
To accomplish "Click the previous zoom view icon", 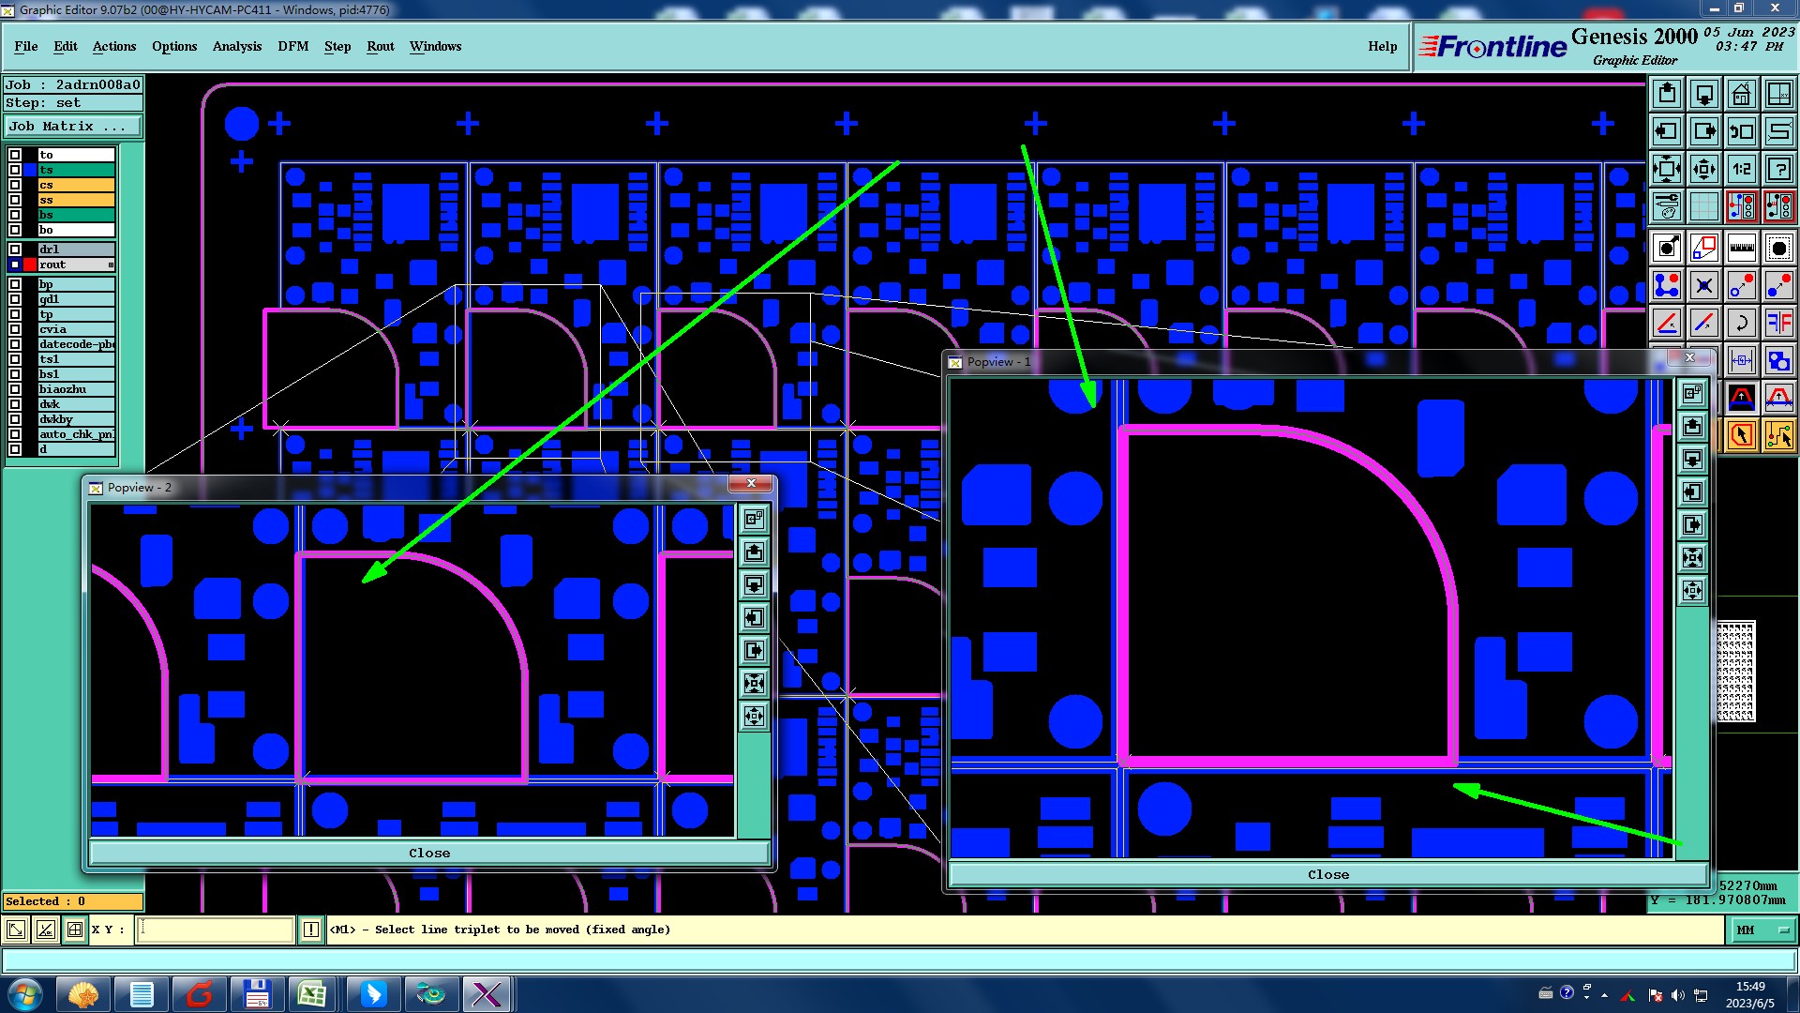I will tap(1742, 131).
